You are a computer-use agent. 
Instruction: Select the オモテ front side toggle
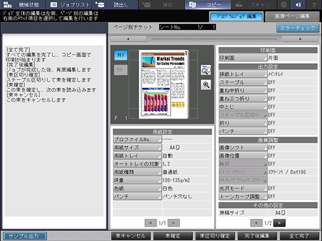click(x=121, y=55)
